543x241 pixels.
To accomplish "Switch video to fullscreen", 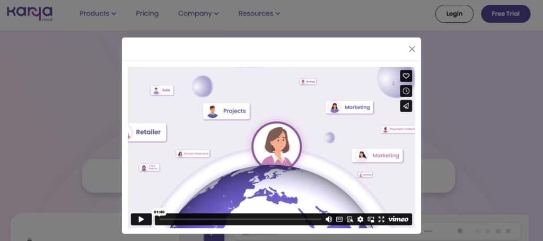I will (x=381, y=219).
